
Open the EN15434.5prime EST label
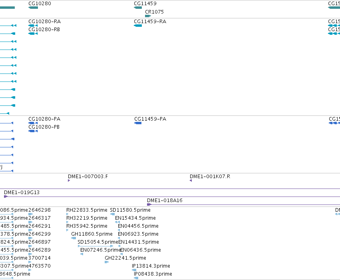pos(135,218)
